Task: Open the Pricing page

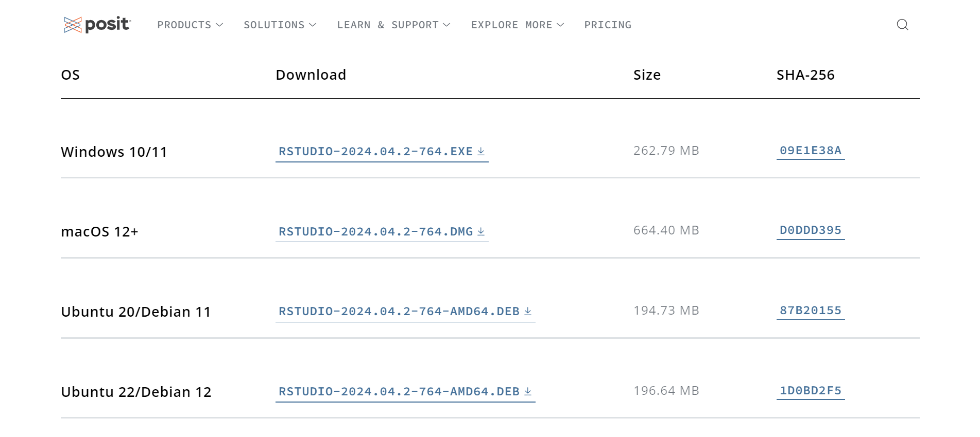Action: coord(608,25)
